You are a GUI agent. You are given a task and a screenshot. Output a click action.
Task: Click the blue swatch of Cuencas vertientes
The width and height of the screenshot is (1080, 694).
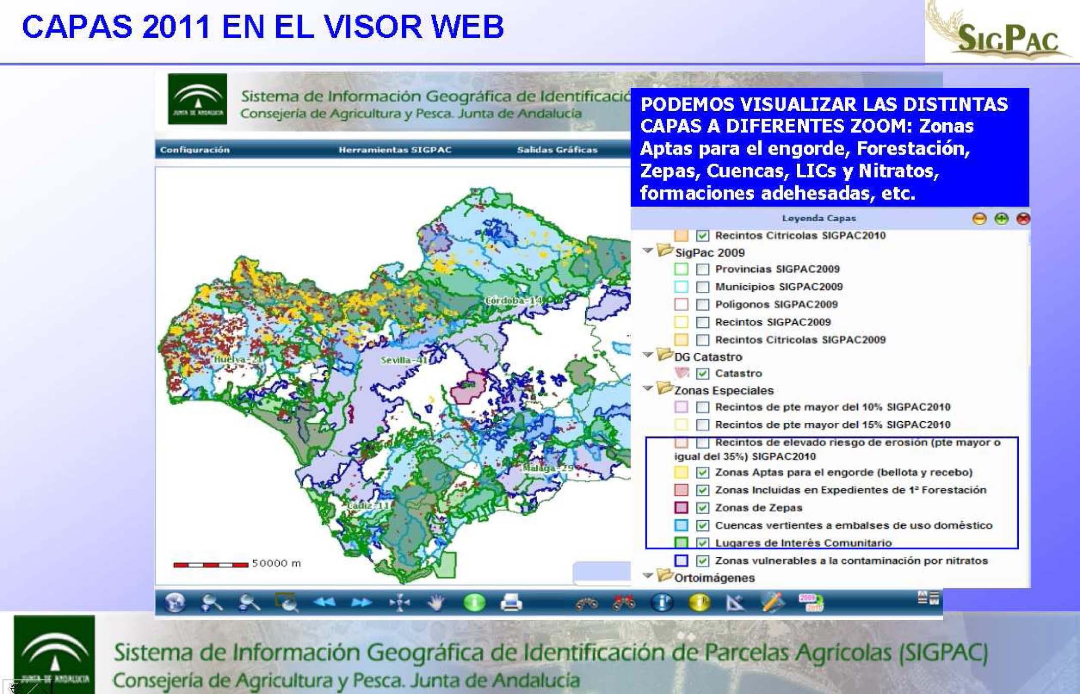(681, 525)
